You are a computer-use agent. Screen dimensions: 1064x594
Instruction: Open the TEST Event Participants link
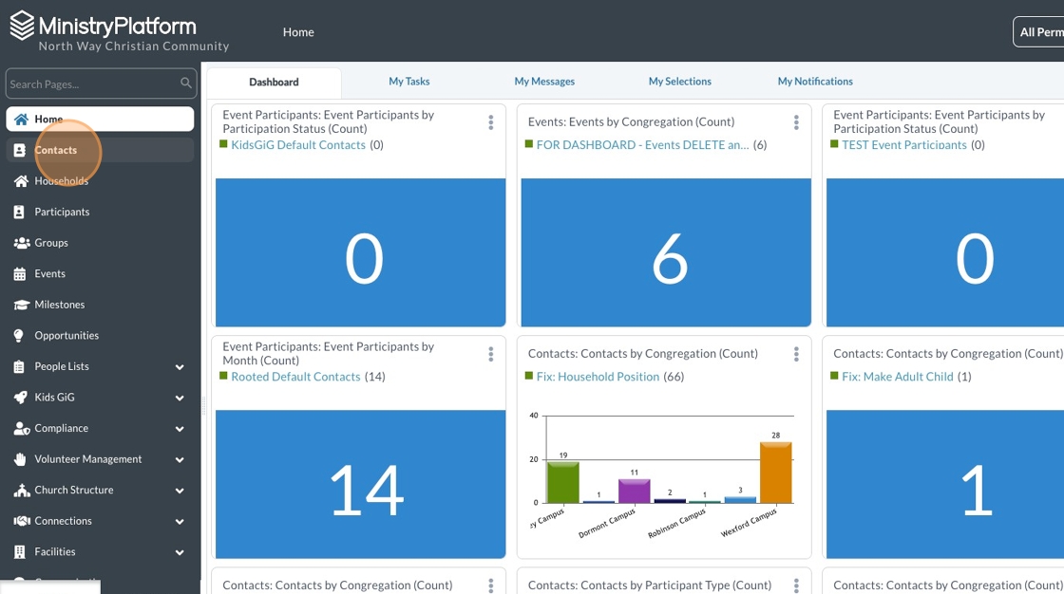(x=903, y=144)
